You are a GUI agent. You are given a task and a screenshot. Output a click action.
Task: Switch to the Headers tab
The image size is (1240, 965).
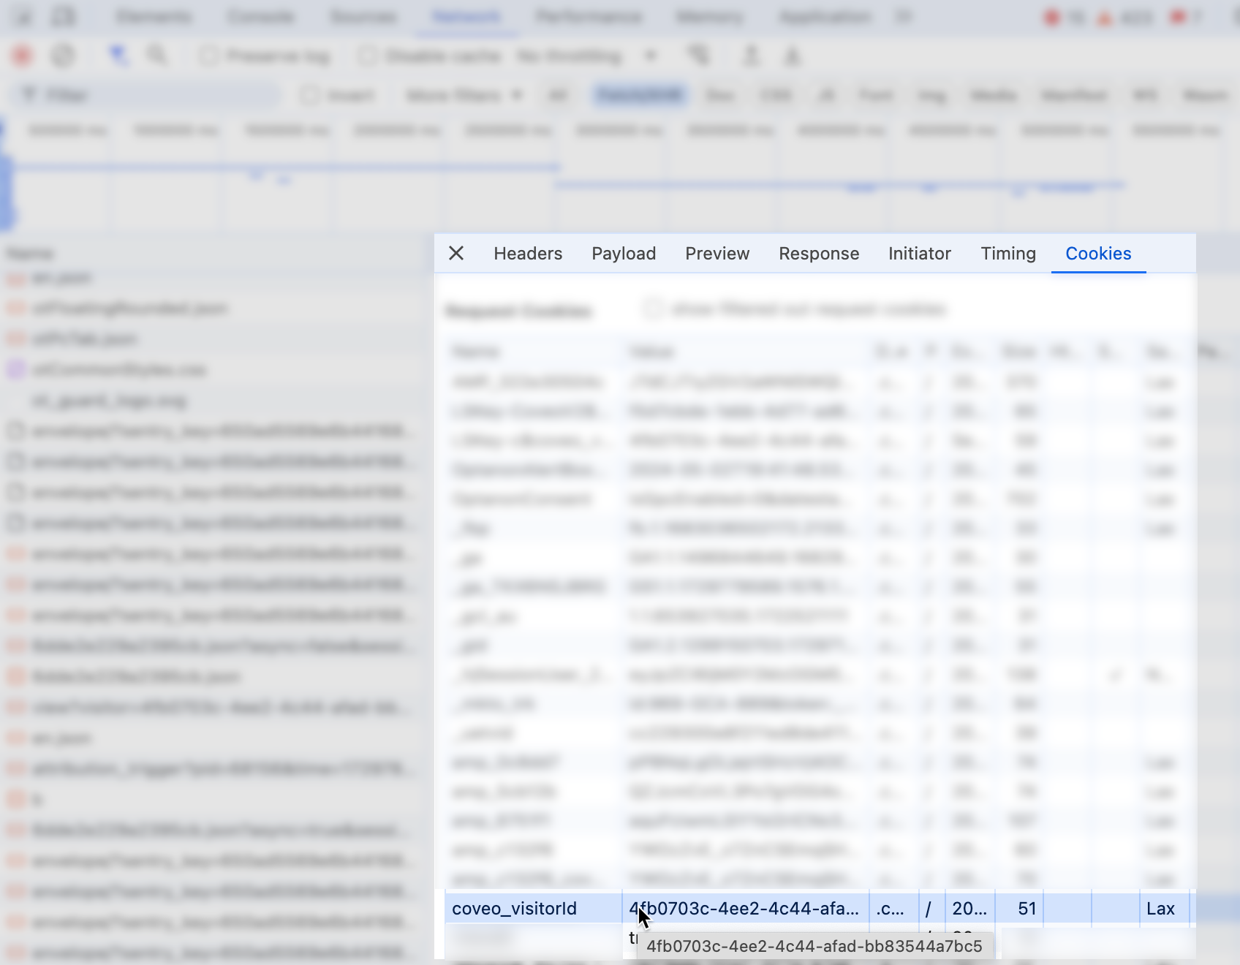(x=527, y=254)
